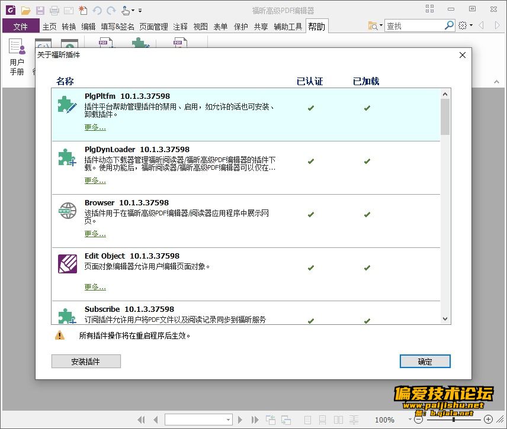Click the plugin list scroll down arrow
The height and width of the screenshot is (429, 507).
(445, 319)
